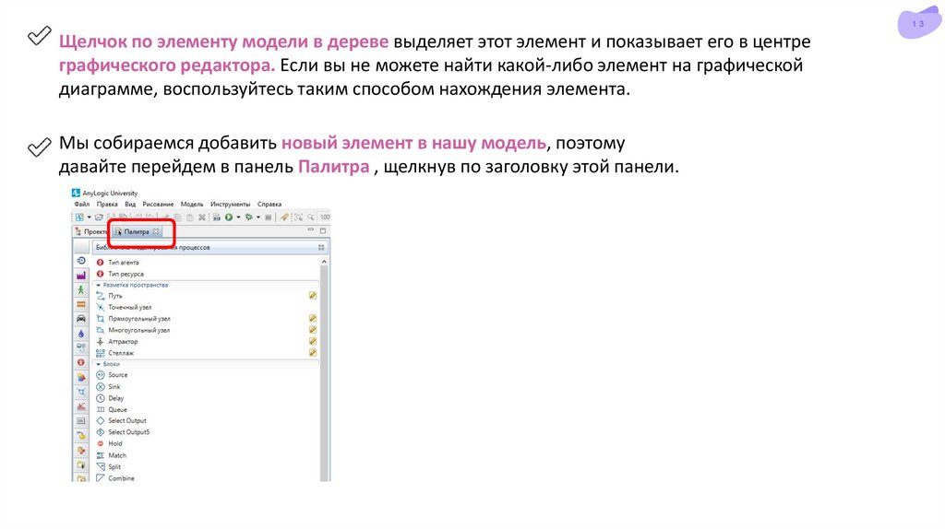
Task: Close the Палитра tab with its X
Action: [x=156, y=231]
